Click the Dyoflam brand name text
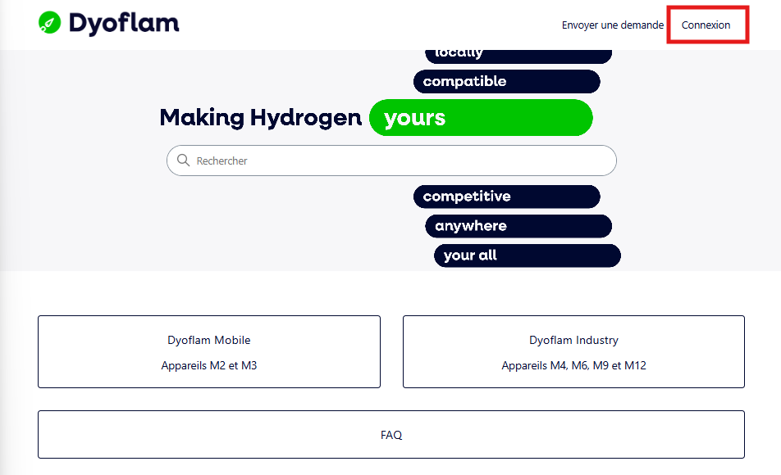The width and height of the screenshot is (781, 475). (x=124, y=24)
